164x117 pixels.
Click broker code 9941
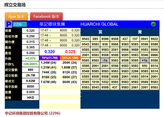pos(144,39)
